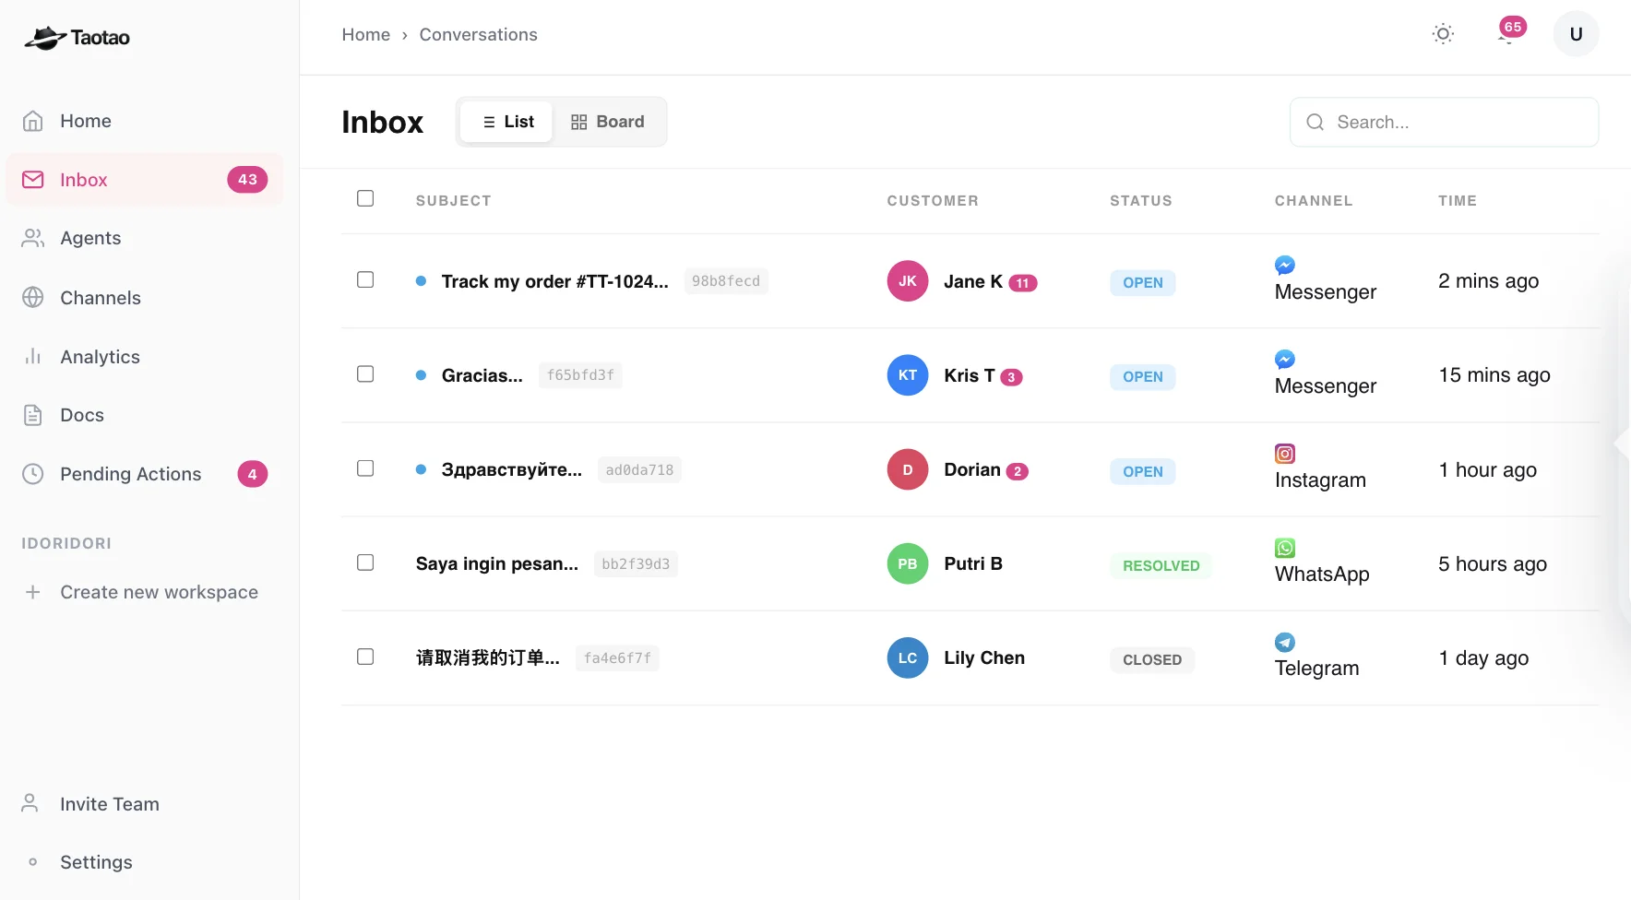Click RESOLVED status on Putri B row
This screenshot has height=900, width=1631.
coord(1161,565)
